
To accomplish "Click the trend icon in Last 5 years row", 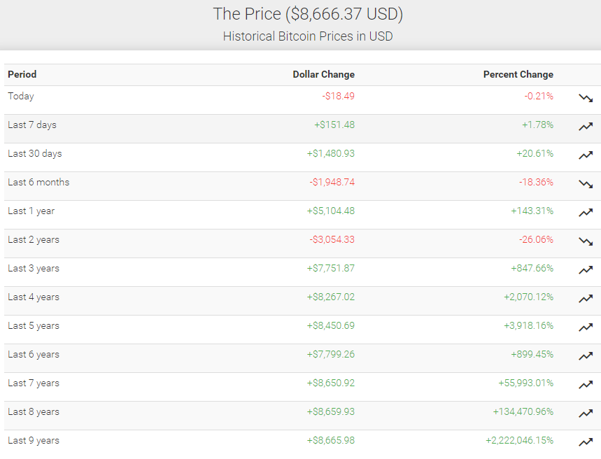I will pos(586,327).
